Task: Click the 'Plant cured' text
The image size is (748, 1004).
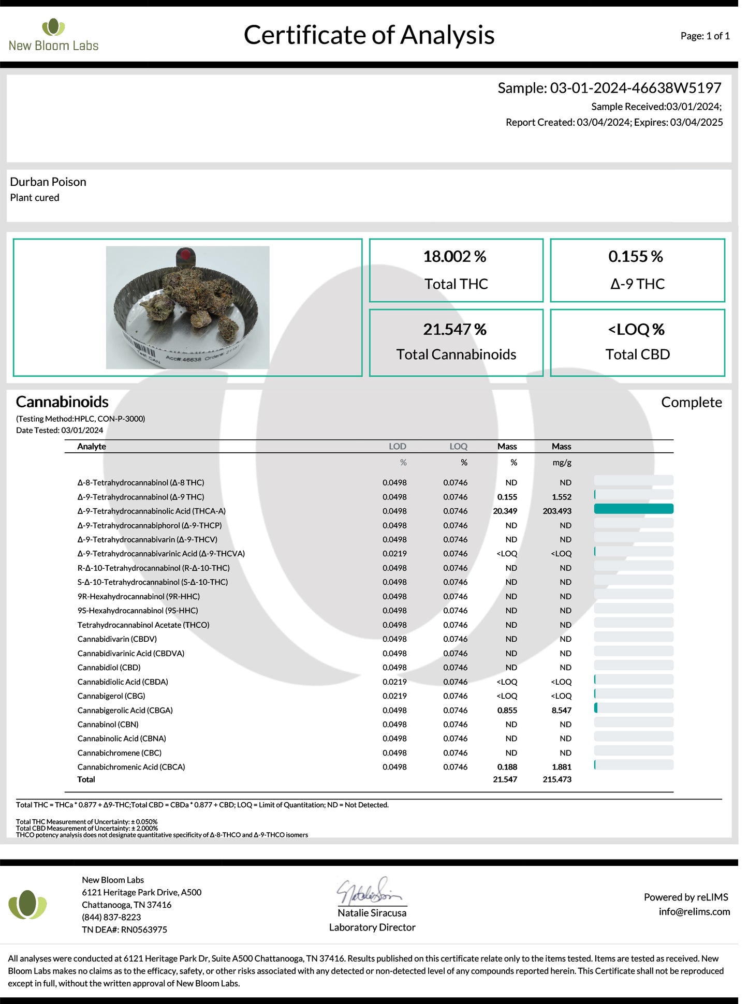Action: coord(35,198)
